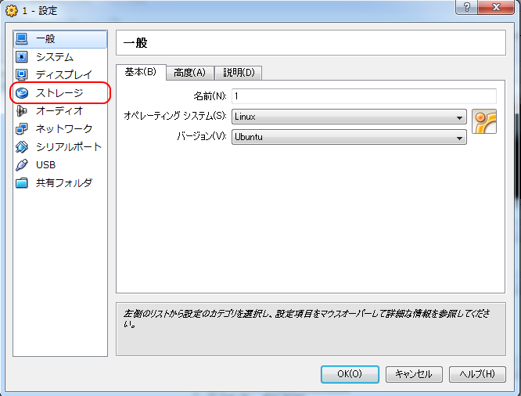Open the USB settings category

[x=60, y=164]
